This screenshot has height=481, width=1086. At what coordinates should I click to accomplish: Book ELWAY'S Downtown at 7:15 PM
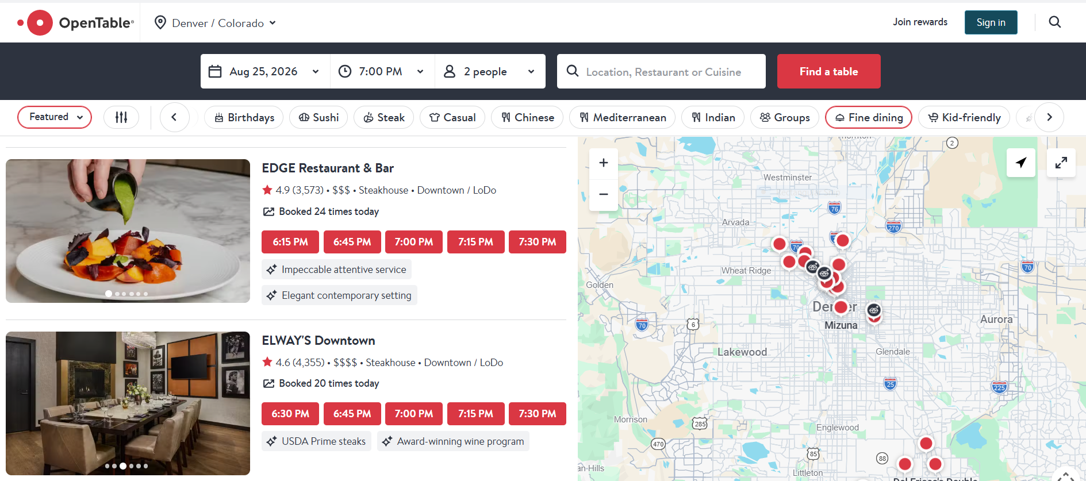pyautogui.click(x=476, y=414)
